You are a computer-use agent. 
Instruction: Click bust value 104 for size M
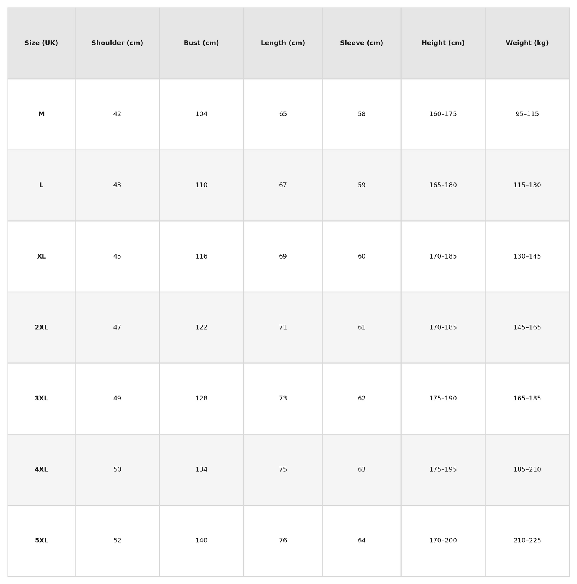pos(201,114)
